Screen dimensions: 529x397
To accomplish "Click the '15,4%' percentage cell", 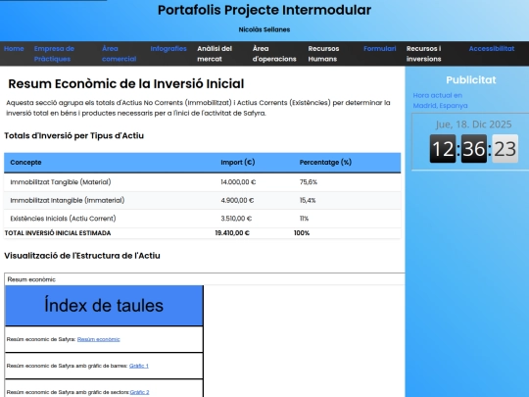I will coord(308,201).
